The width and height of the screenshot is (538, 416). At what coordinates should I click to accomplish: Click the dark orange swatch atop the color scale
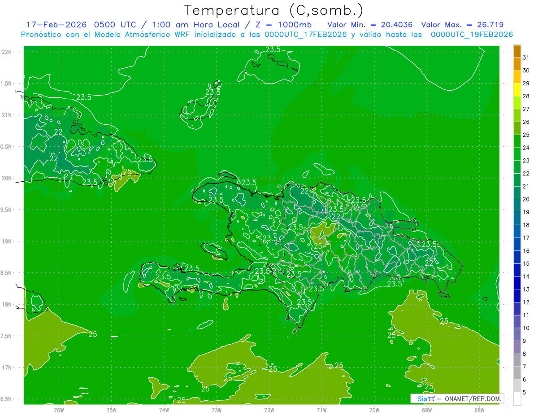(517, 51)
